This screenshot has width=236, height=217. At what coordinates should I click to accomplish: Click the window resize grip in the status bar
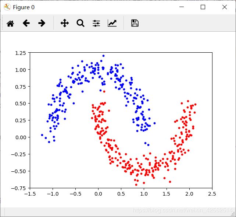(x=233, y=214)
